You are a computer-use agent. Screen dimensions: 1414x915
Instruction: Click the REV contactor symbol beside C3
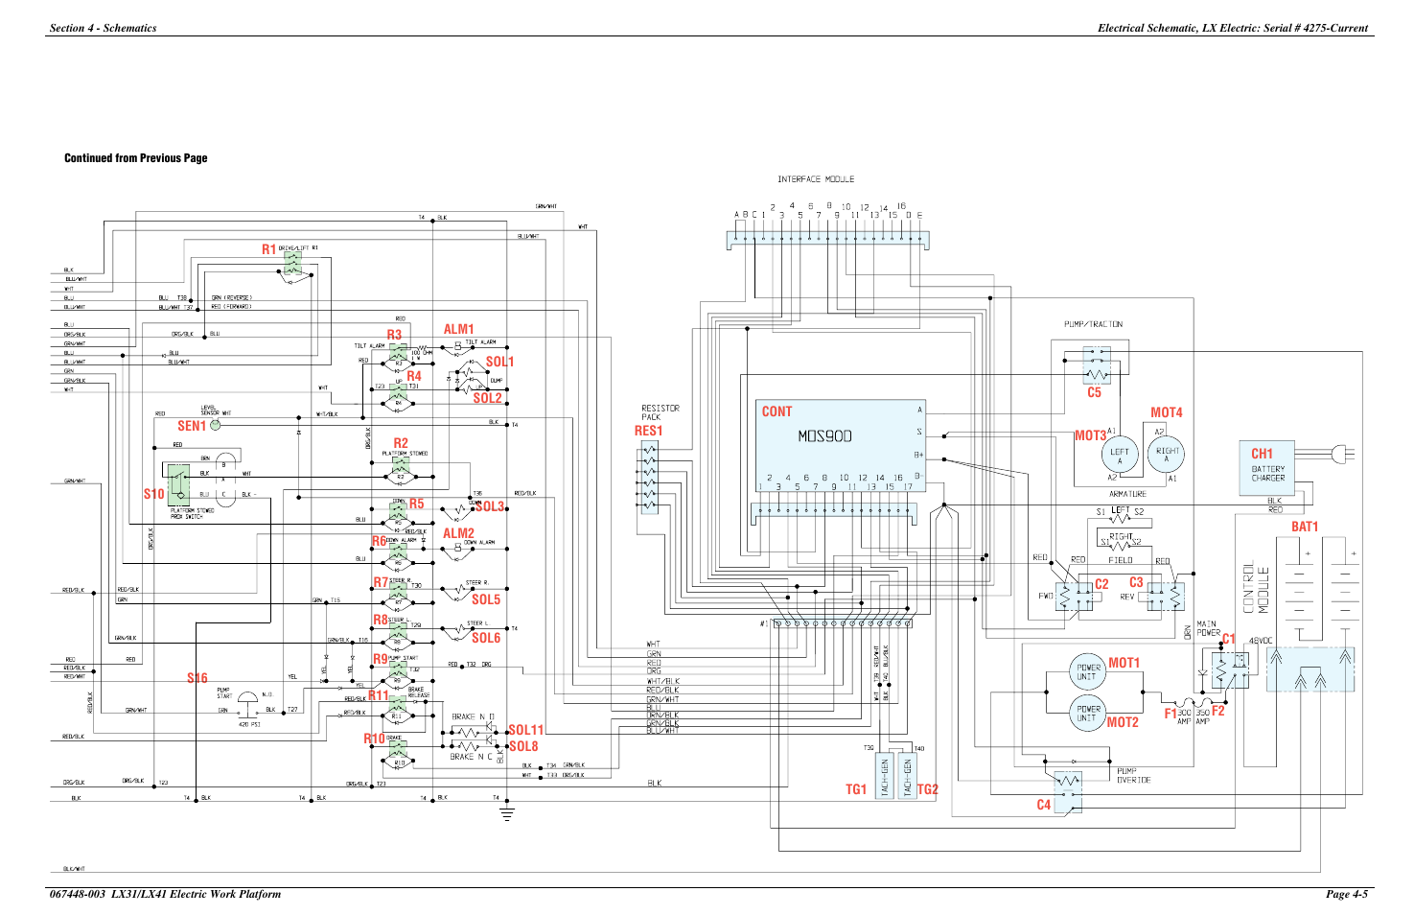(x=1166, y=596)
